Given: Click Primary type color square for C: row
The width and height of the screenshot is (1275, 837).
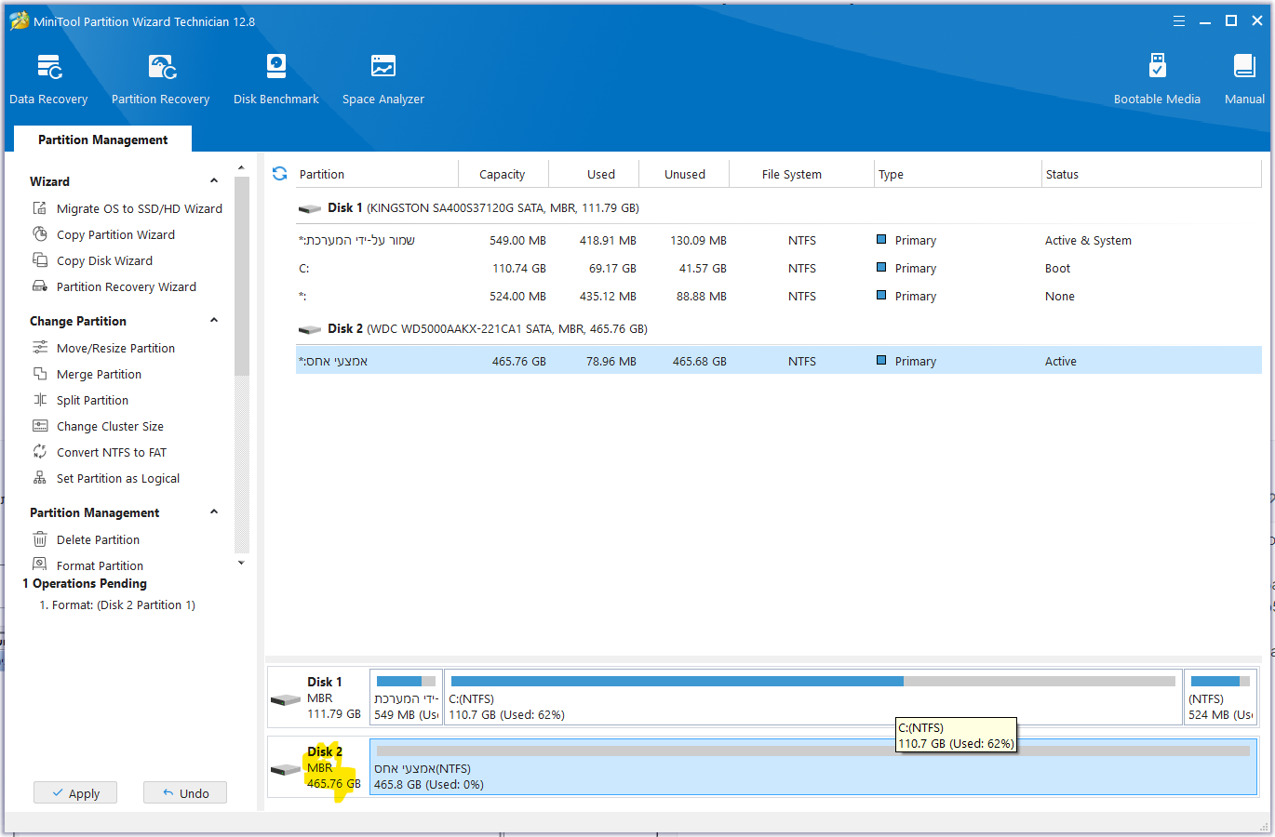Looking at the screenshot, I should coord(881,267).
